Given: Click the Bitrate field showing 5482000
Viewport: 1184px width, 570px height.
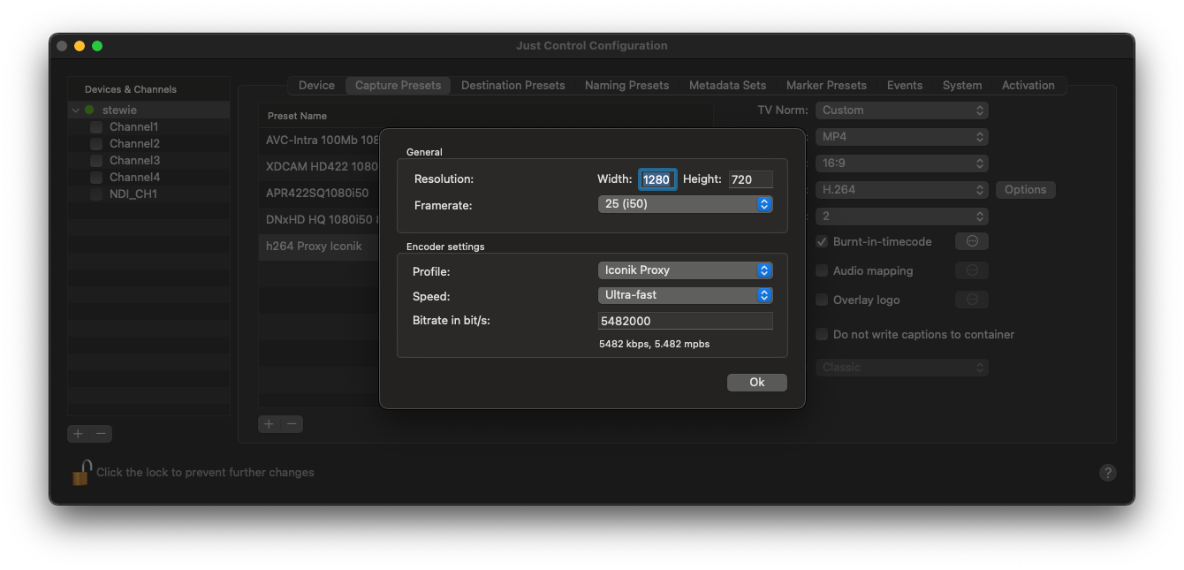Looking at the screenshot, I should (686, 321).
